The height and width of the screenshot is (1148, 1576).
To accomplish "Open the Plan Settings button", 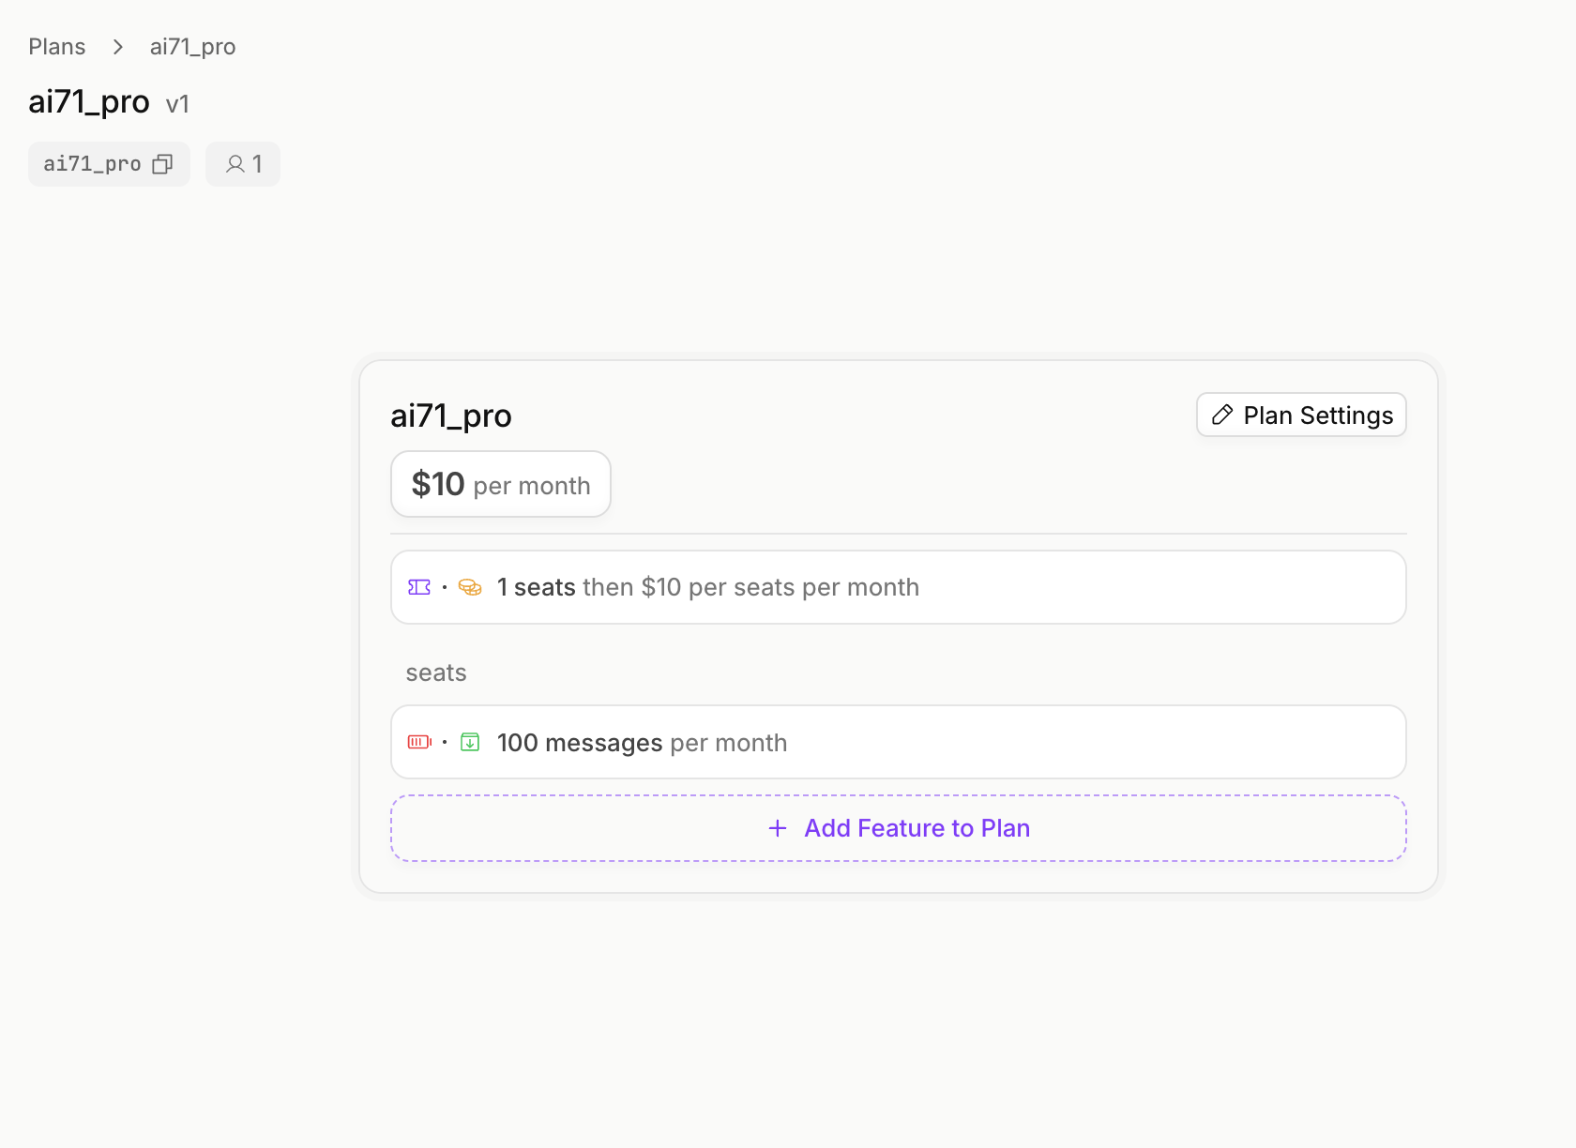I will [1301, 415].
